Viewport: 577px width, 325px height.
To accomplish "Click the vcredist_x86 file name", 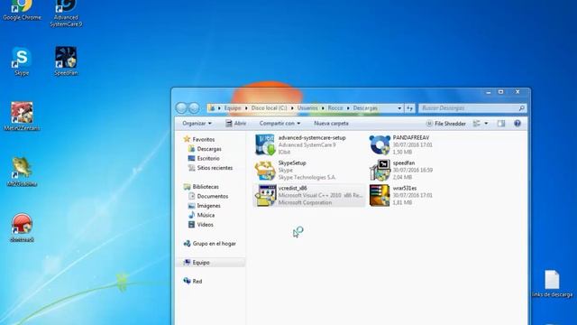I will click(x=292, y=188).
